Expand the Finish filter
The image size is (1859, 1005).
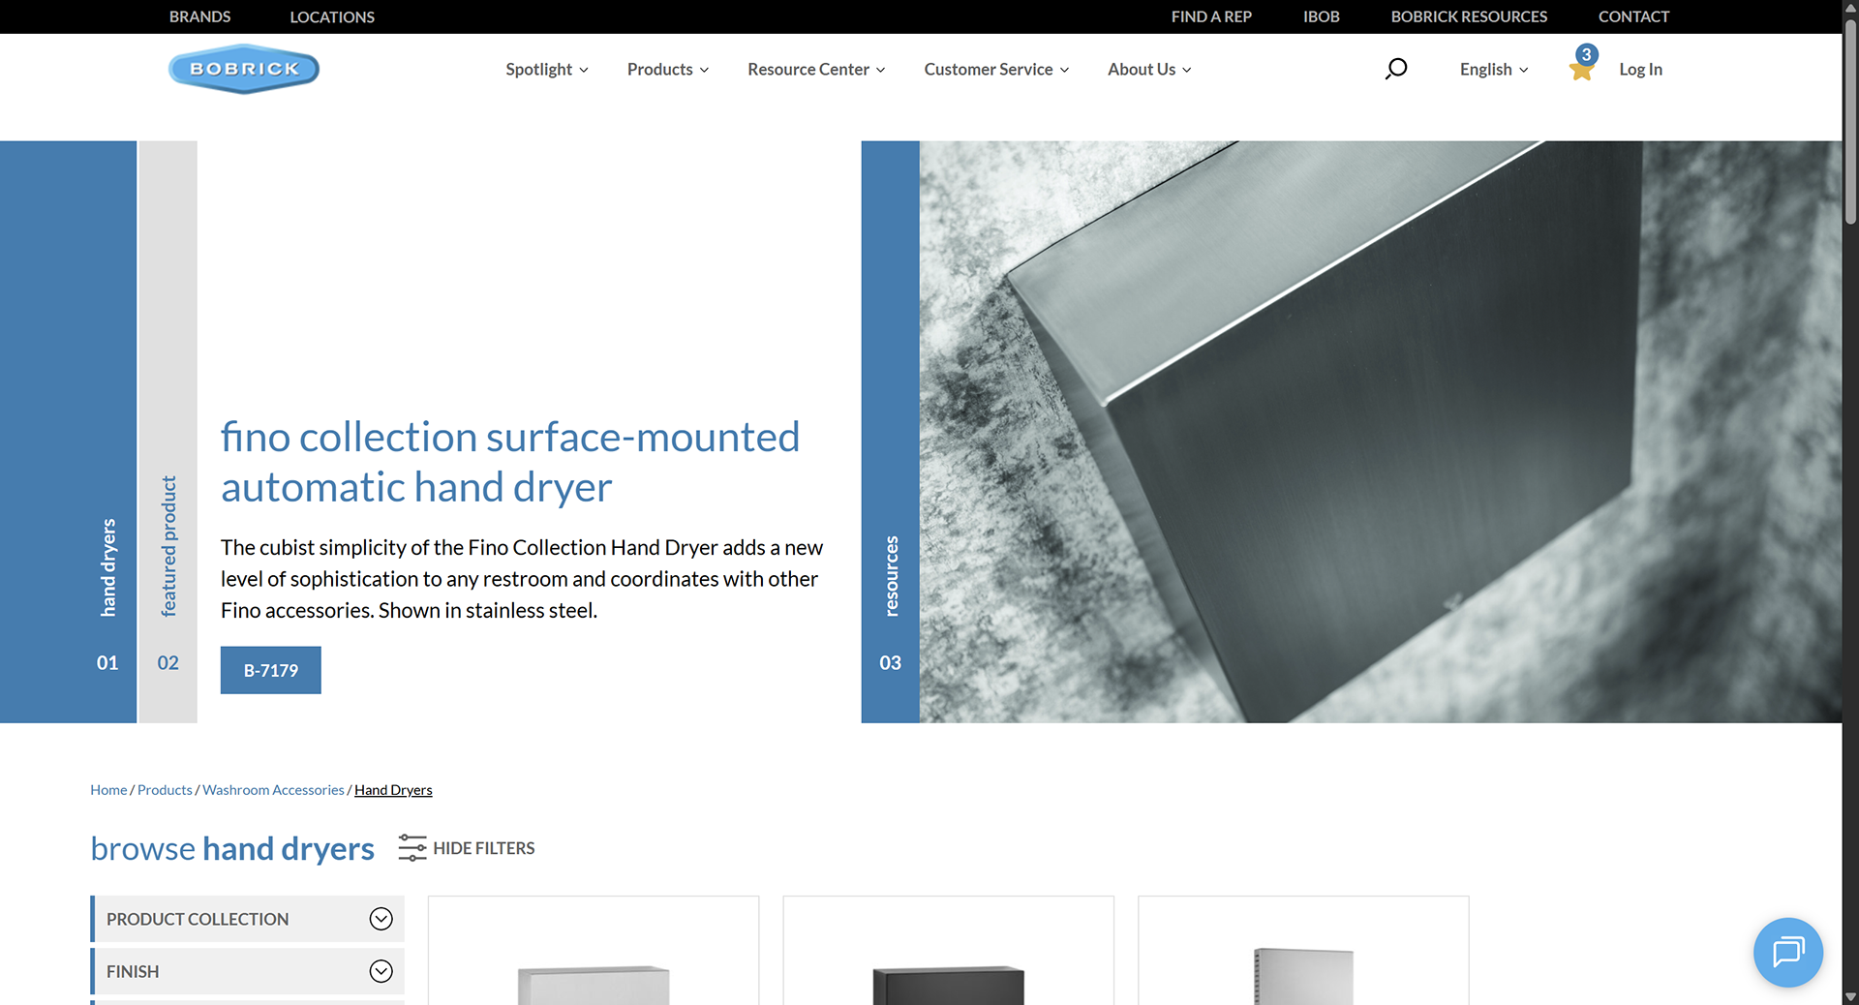[x=247, y=971]
